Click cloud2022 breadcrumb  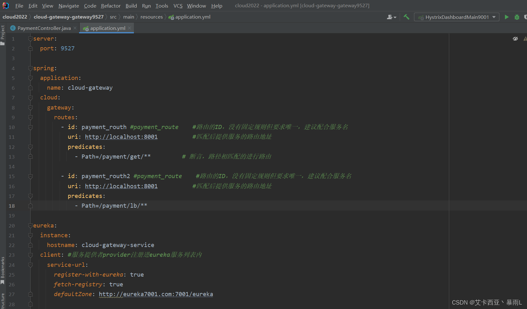[x=15, y=17]
